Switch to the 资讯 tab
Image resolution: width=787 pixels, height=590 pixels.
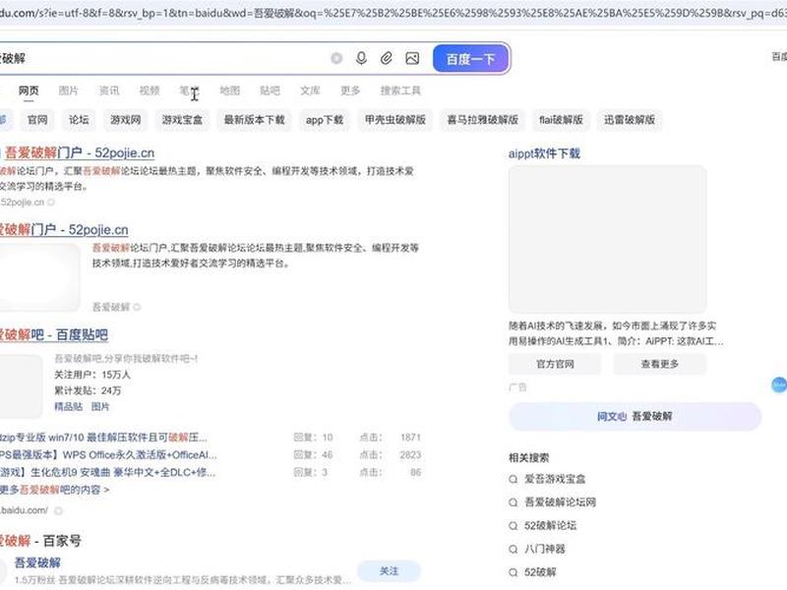(109, 90)
